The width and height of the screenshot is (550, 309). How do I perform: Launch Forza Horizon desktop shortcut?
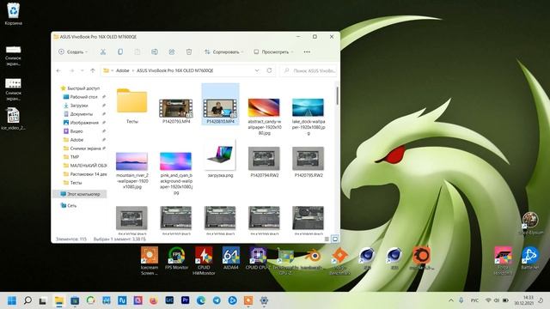(503, 260)
